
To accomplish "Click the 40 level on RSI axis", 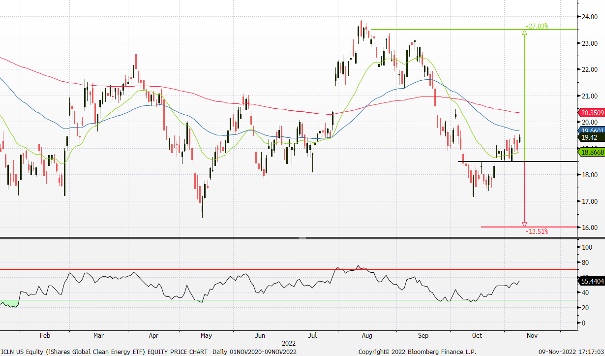I will coord(585,293).
